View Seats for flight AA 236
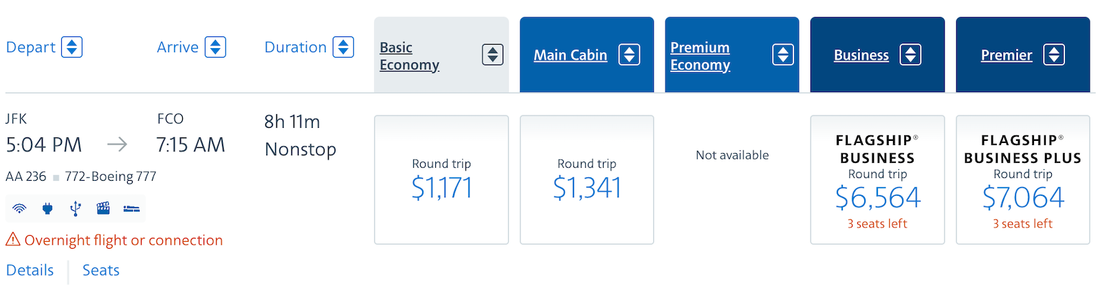The image size is (1100, 290). 101,270
